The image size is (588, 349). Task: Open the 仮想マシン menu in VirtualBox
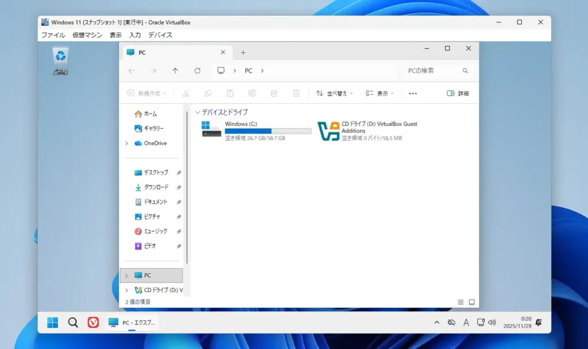86,34
